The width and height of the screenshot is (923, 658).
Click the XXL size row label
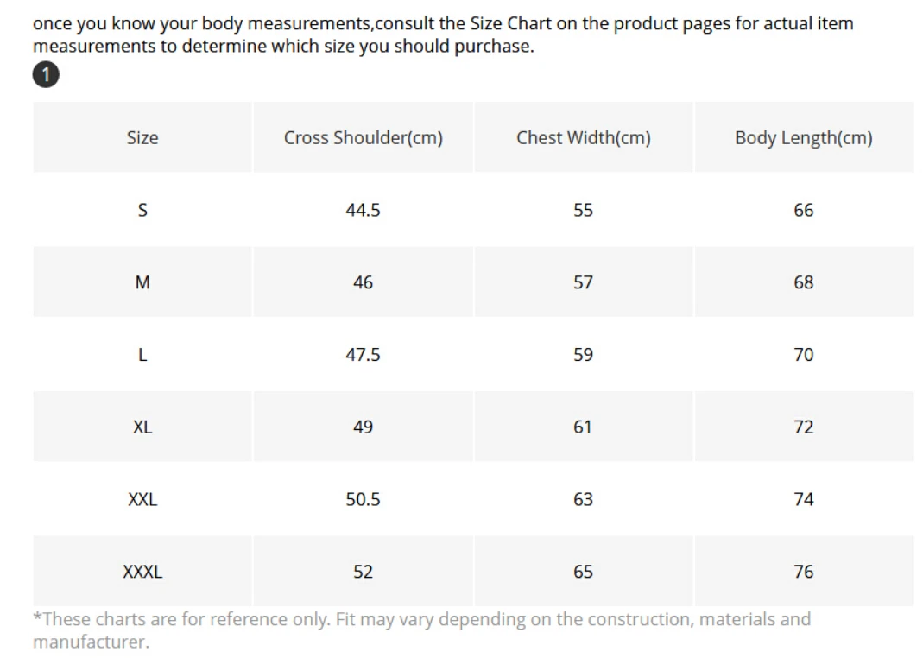pyautogui.click(x=142, y=499)
